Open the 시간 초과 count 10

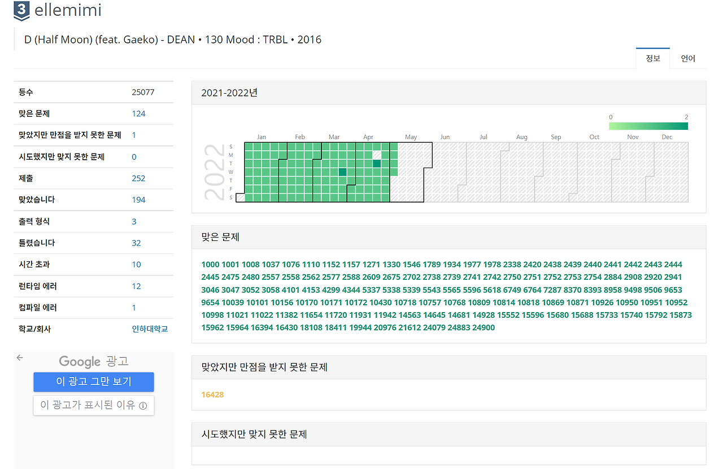pyautogui.click(x=136, y=265)
